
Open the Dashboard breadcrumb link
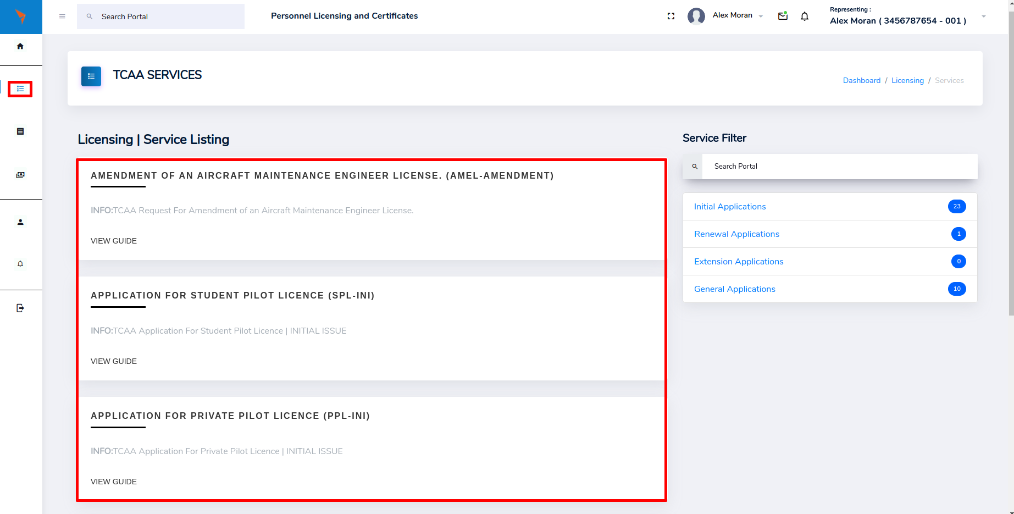tap(862, 80)
